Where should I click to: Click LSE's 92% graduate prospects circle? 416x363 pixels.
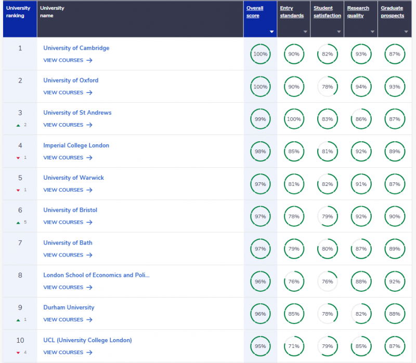pyautogui.click(x=394, y=281)
